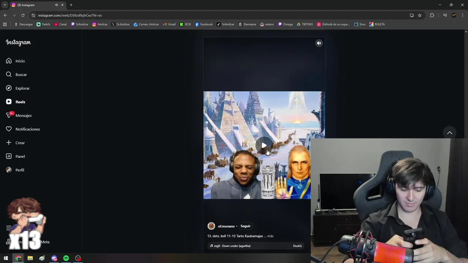
Task: Open Canal bookmark
Action: tap(60, 24)
